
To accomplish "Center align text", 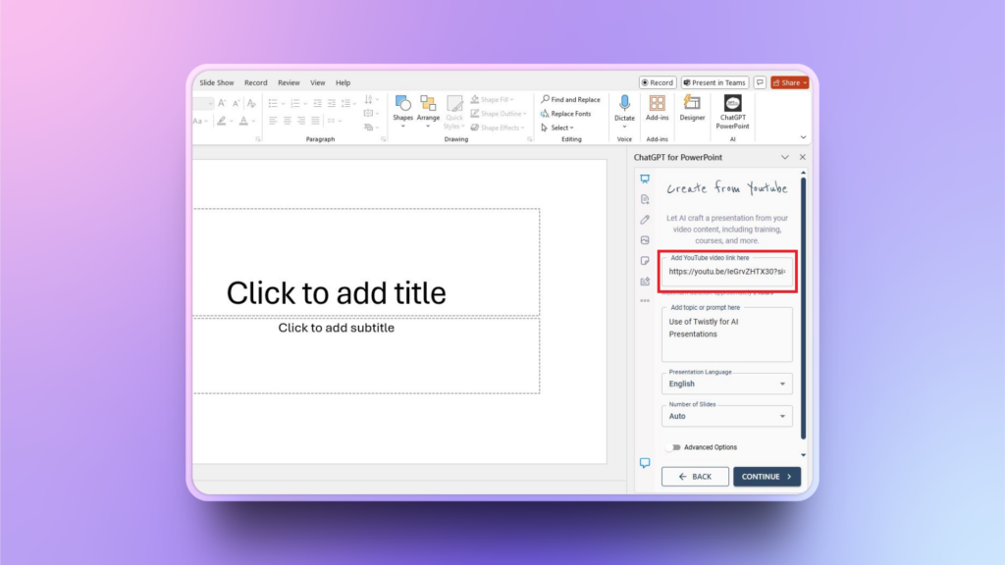I will point(288,121).
